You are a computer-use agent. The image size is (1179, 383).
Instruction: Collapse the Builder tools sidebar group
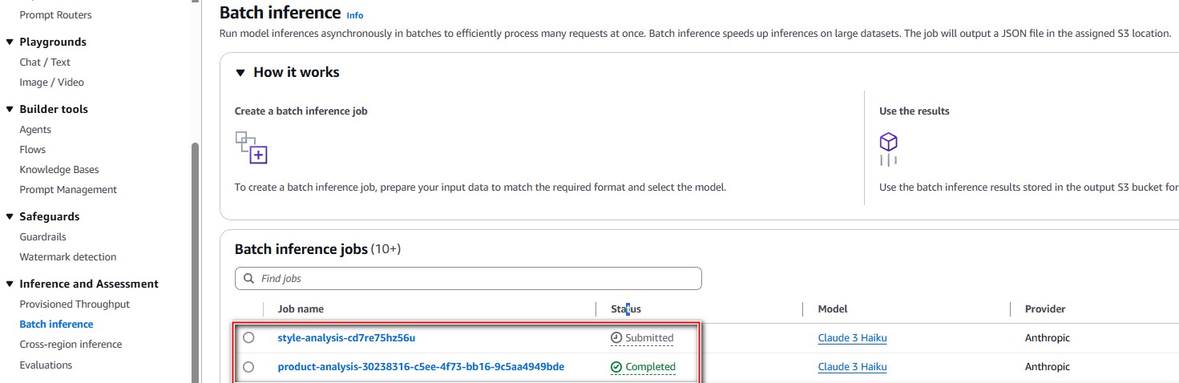(x=10, y=110)
